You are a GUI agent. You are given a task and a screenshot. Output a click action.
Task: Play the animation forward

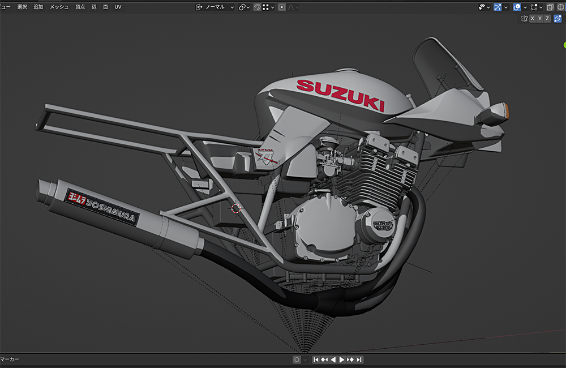[341, 360]
